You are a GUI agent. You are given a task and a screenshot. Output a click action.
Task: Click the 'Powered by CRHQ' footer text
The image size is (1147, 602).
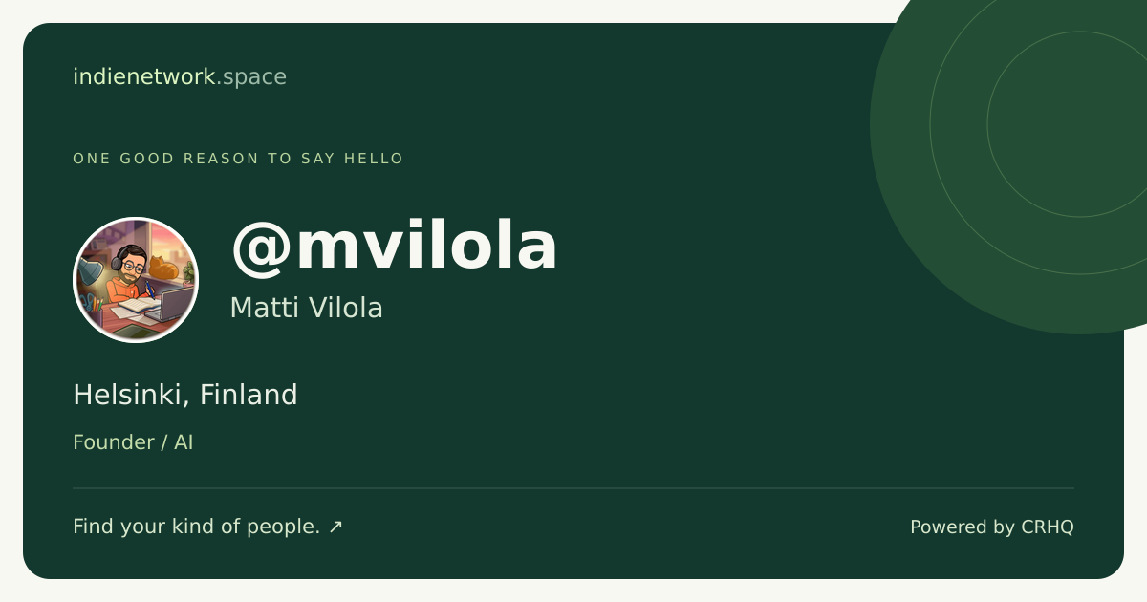(992, 527)
